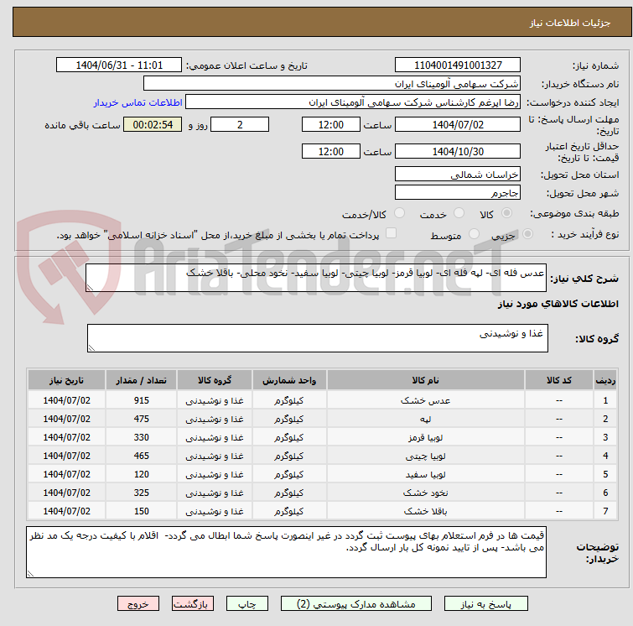Click the response deadline date 1404/07/02 field

tap(458, 124)
